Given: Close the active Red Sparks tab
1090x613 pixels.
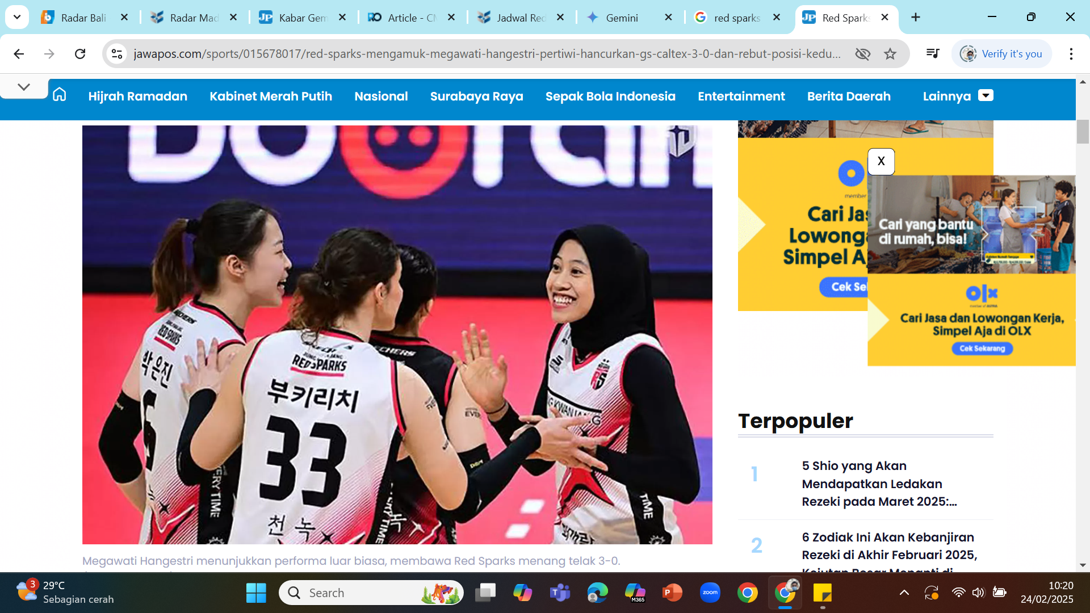Looking at the screenshot, I should (x=884, y=18).
